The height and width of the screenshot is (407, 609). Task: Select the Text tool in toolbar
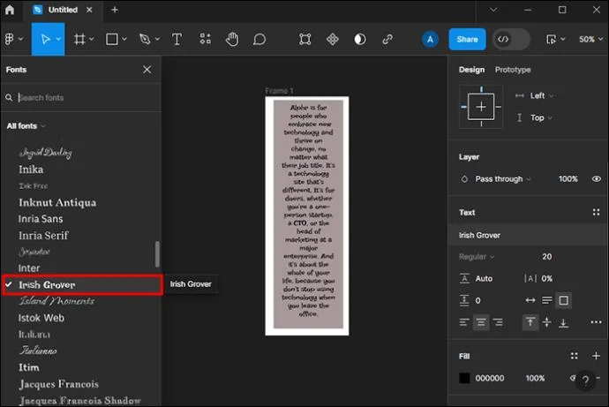(177, 39)
